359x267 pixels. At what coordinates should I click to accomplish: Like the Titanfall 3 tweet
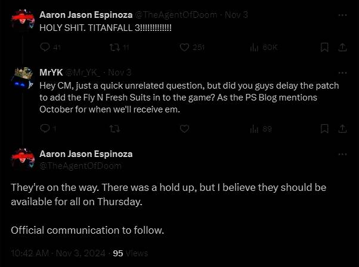click(x=184, y=48)
